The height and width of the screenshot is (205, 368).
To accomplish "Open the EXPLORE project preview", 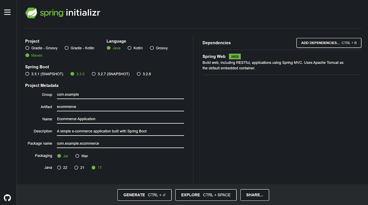I will point(206,195).
